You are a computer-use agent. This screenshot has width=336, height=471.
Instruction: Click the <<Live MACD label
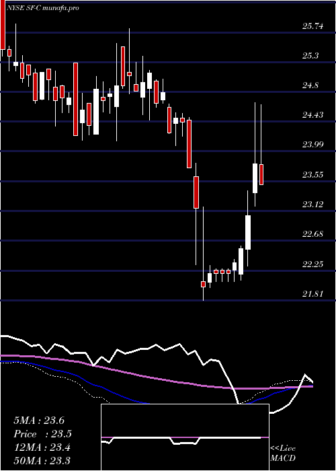point(283,453)
